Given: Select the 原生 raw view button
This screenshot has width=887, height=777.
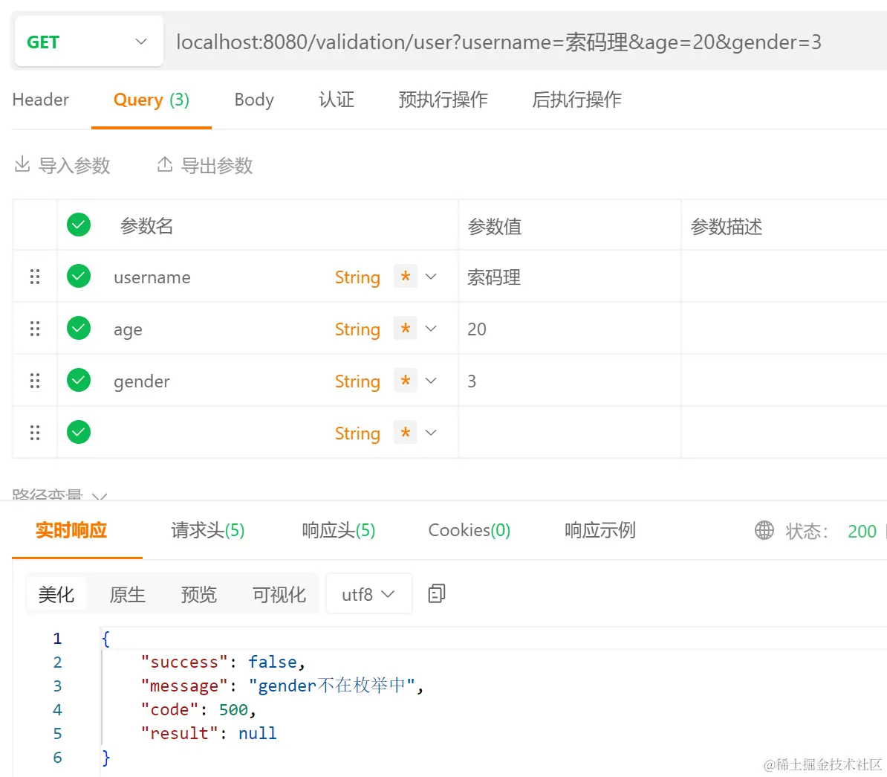Looking at the screenshot, I should click(127, 594).
